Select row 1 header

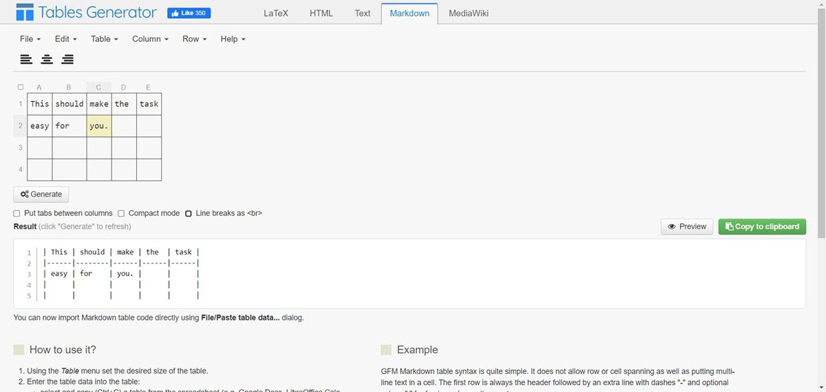click(21, 104)
